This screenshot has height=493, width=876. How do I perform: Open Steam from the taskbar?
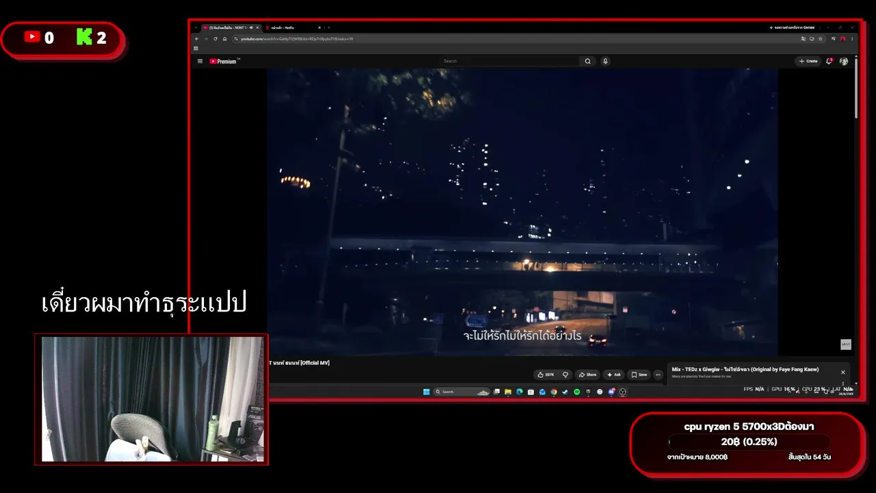[565, 392]
